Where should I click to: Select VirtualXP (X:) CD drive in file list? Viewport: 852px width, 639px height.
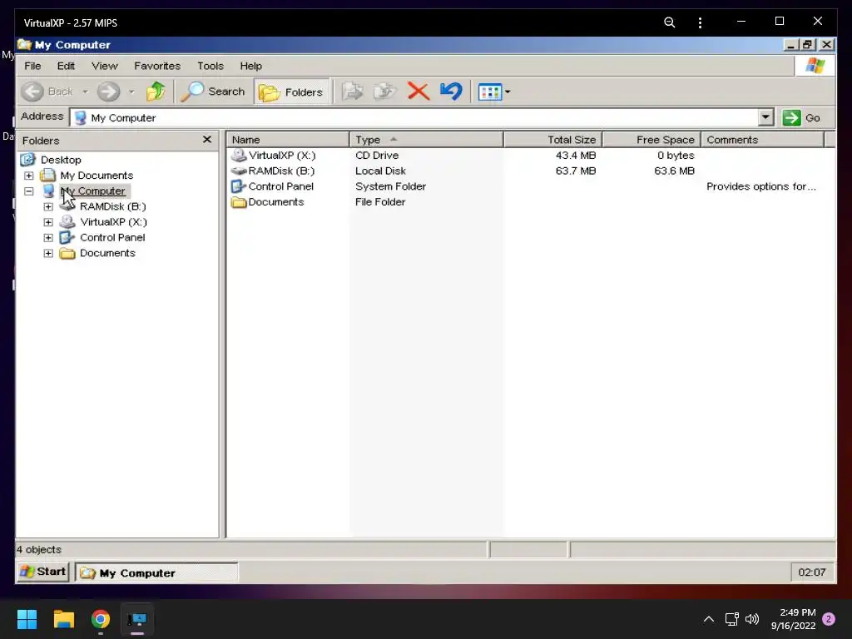coord(274,156)
